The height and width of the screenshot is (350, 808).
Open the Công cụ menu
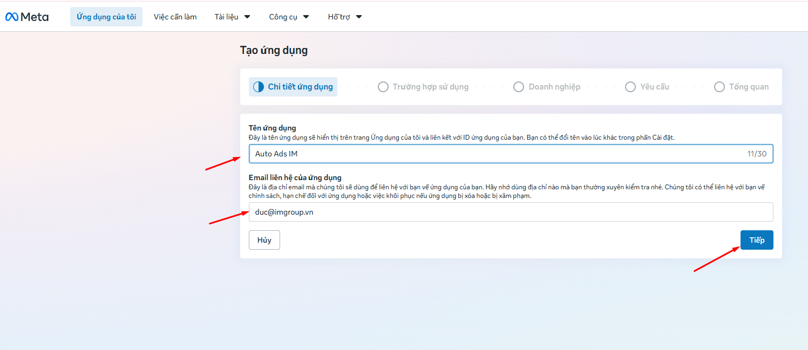(x=289, y=17)
